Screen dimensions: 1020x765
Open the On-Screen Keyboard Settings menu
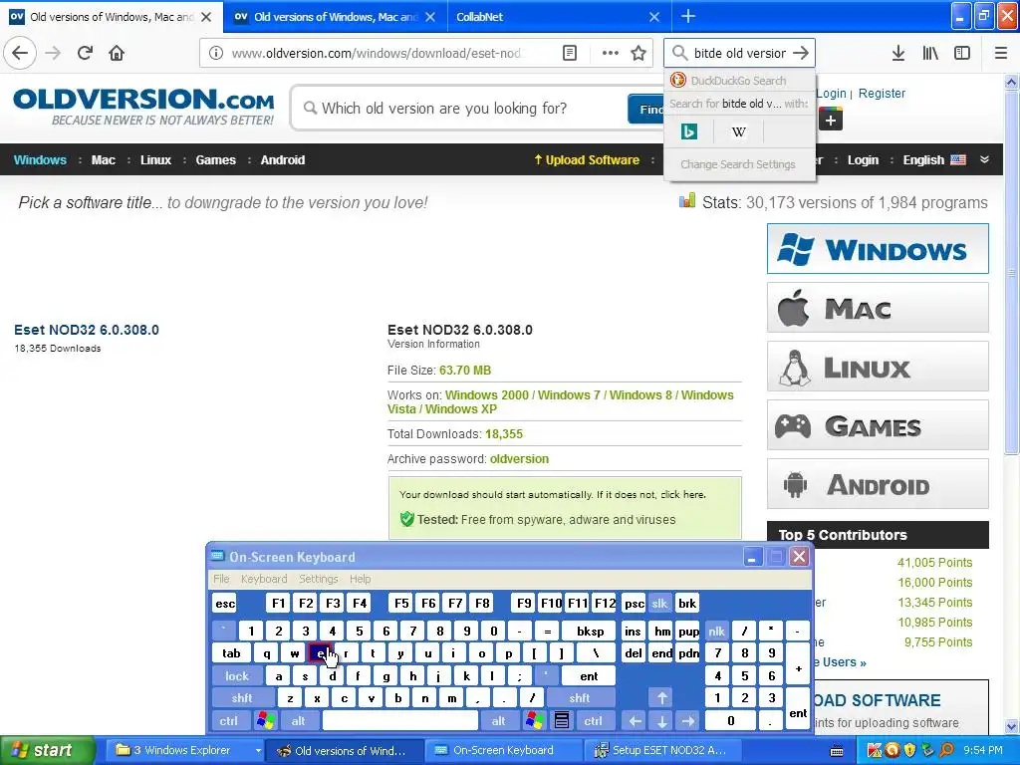tap(318, 579)
